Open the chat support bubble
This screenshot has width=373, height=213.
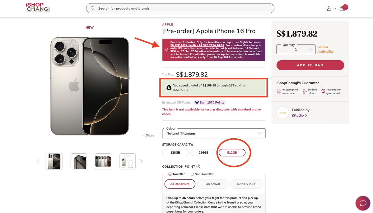pos(363,203)
